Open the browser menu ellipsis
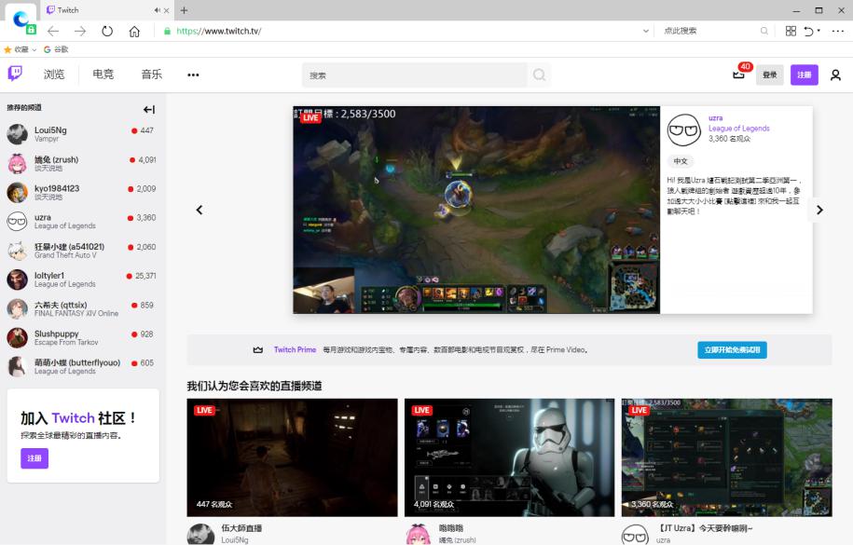Image resolution: width=853 pixels, height=545 pixels. click(838, 31)
